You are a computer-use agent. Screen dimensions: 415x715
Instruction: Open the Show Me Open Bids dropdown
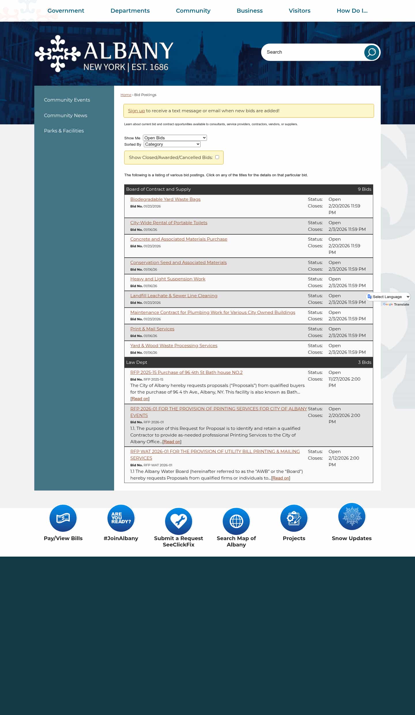pos(175,138)
